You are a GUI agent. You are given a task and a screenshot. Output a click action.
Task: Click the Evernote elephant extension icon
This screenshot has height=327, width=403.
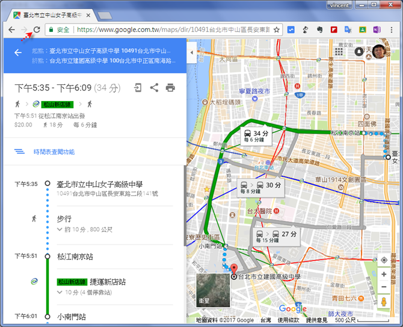pos(319,30)
